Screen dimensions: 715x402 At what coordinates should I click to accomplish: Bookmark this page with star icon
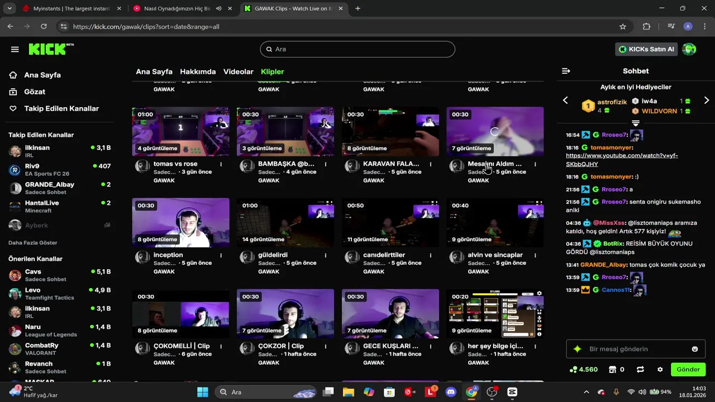(623, 26)
